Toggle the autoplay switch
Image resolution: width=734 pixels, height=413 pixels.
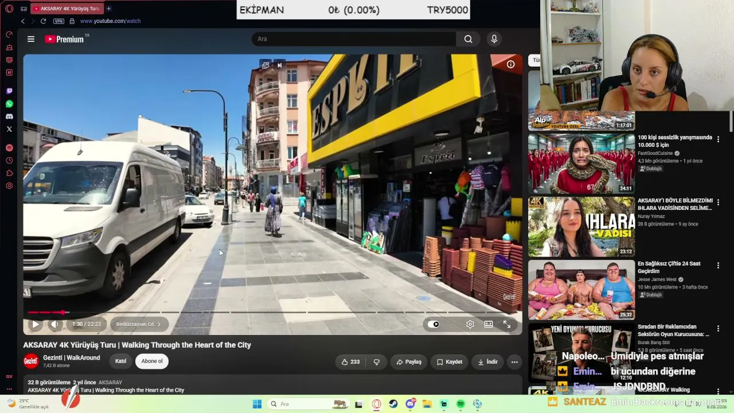tap(434, 324)
